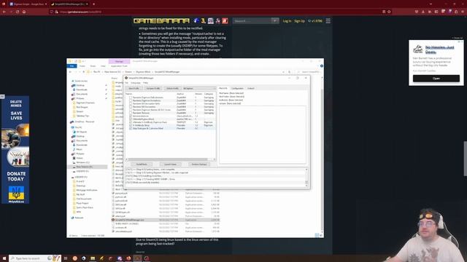The image size is (467, 262).
Task: Select SimpleDSCSModManager.exe file row
Action: (x=166, y=220)
